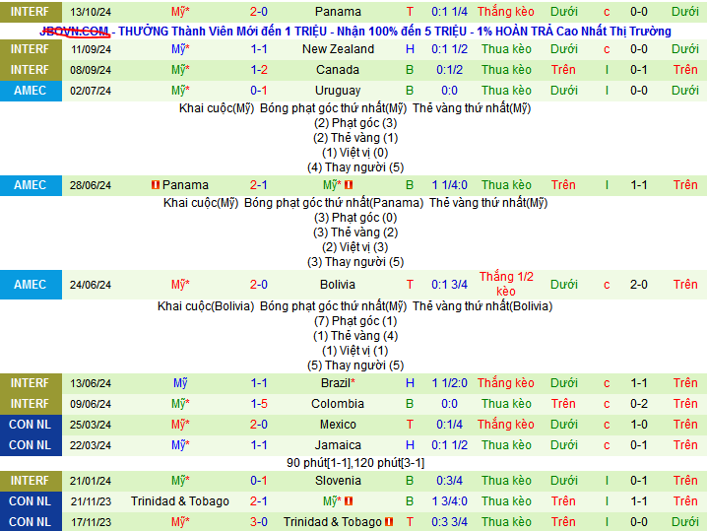
Task: Select the CON NL label for 25/03/24
Action: coord(30,425)
